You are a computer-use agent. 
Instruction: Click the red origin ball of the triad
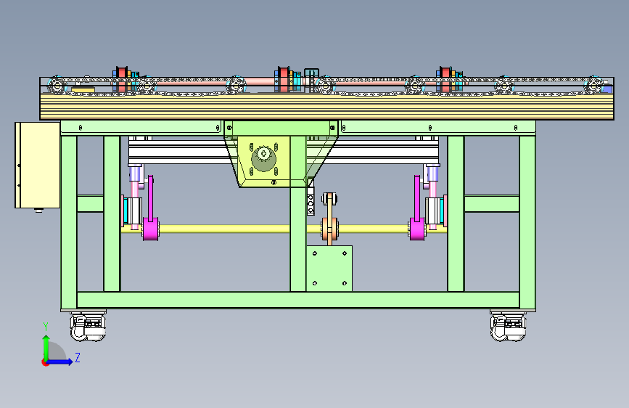click(45, 362)
